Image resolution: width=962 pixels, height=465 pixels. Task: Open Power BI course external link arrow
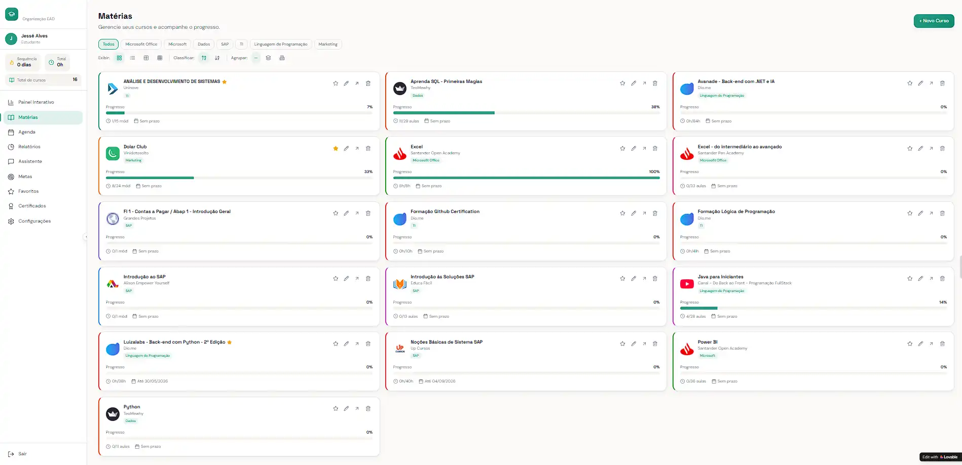931,344
